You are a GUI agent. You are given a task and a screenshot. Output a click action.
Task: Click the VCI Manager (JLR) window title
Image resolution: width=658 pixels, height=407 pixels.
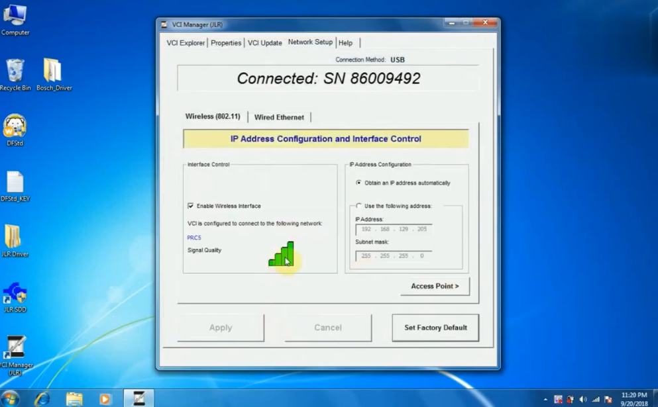(x=197, y=24)
